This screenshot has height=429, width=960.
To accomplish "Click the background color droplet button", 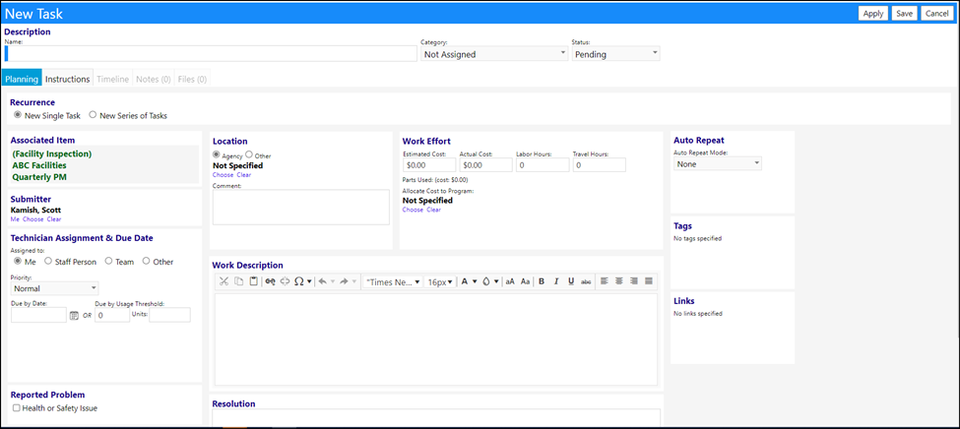I will (485, 281).
